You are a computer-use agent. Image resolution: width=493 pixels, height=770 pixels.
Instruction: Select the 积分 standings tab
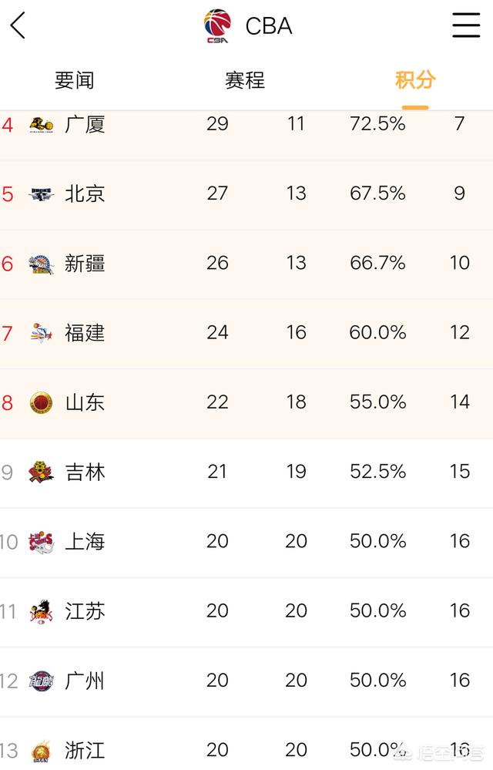coord(415,80)
